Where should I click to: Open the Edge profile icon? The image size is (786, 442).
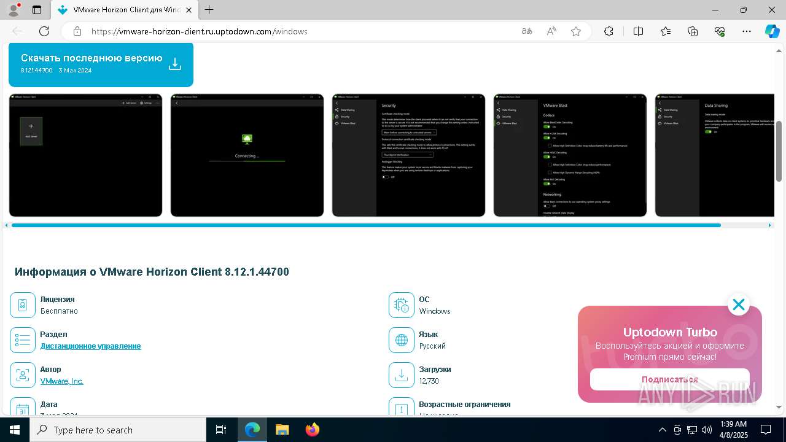[x=14, y=10]
